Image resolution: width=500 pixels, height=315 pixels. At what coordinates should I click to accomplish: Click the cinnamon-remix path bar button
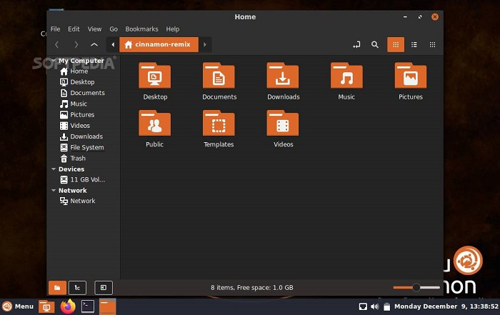coord(159,45)
